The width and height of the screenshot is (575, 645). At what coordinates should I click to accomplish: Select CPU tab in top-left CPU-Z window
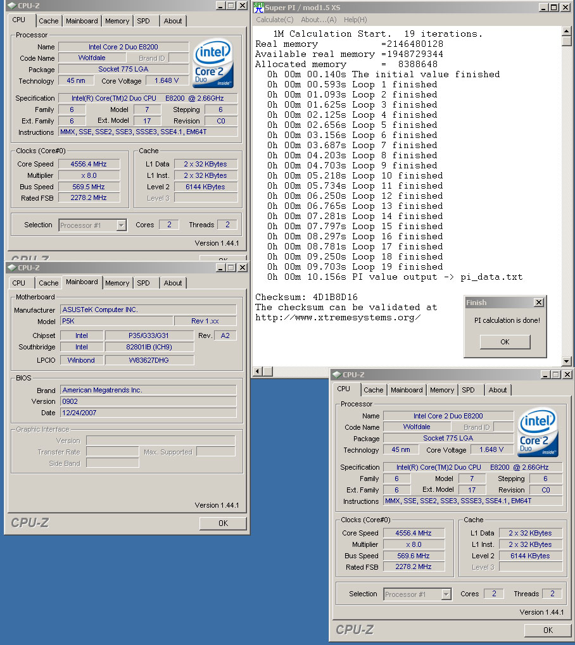click(x=18, y=20)
